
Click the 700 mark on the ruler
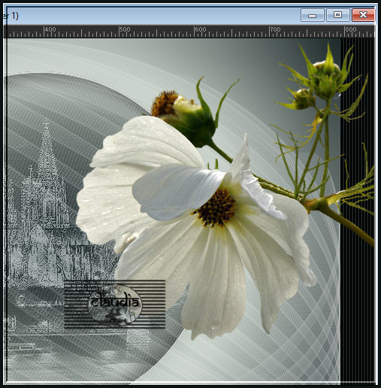(x=275, y=29)
